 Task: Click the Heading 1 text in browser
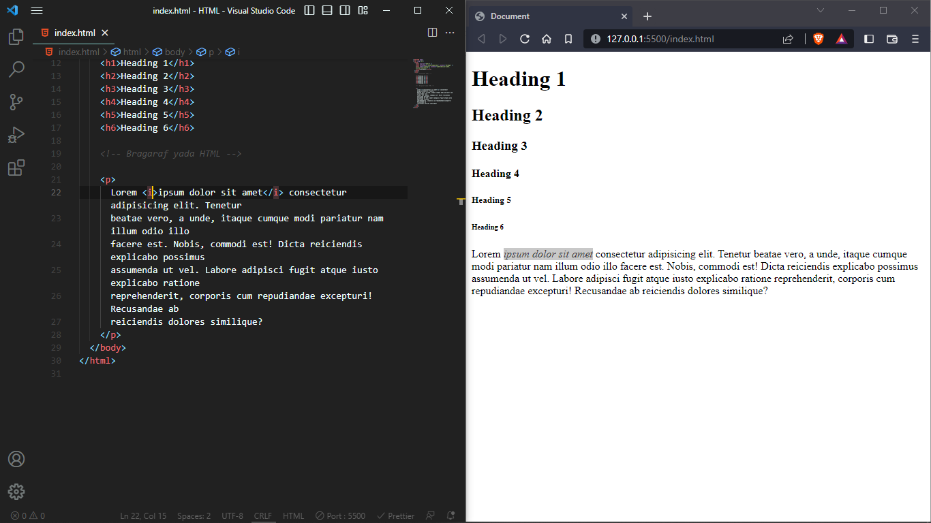[x=519, y=79]
